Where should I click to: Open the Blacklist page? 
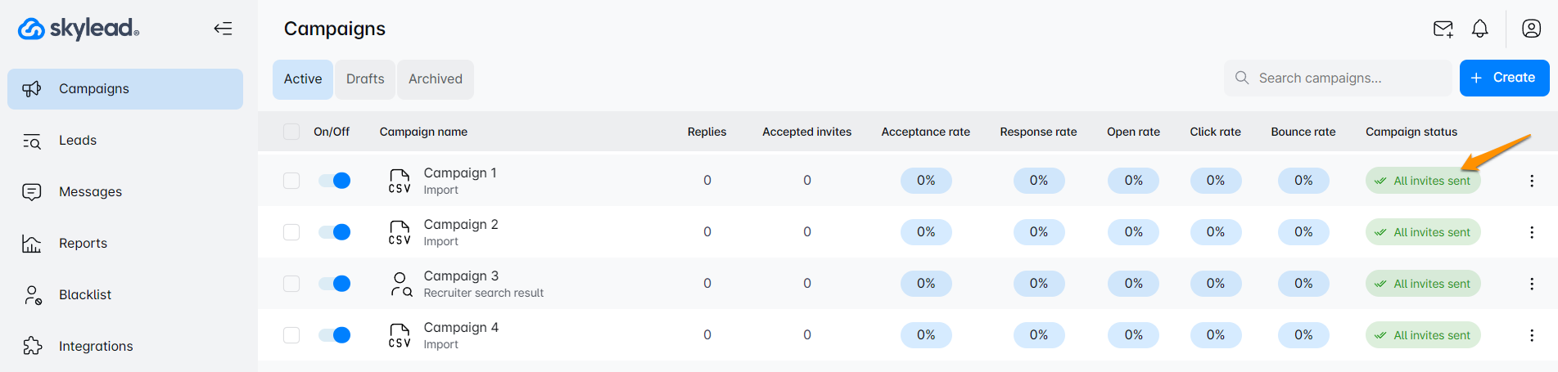85,295
